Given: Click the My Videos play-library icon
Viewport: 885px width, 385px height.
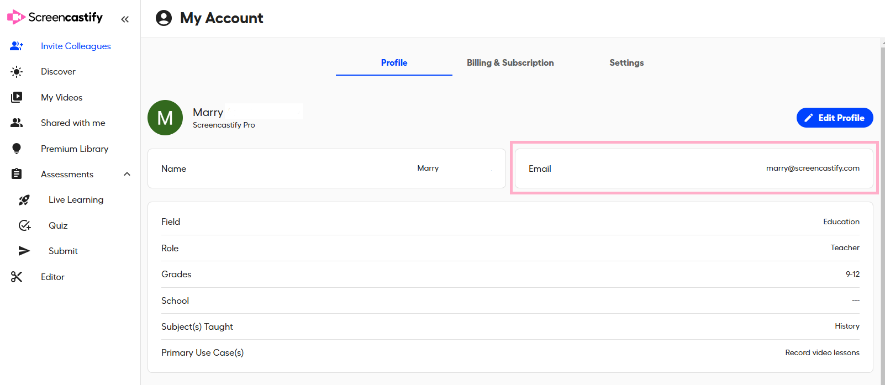Looking at the screenshot, I should coord(17,97).
